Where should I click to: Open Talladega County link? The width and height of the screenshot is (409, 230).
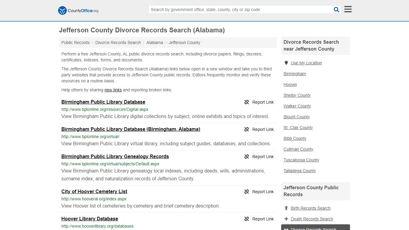[300, 171]
